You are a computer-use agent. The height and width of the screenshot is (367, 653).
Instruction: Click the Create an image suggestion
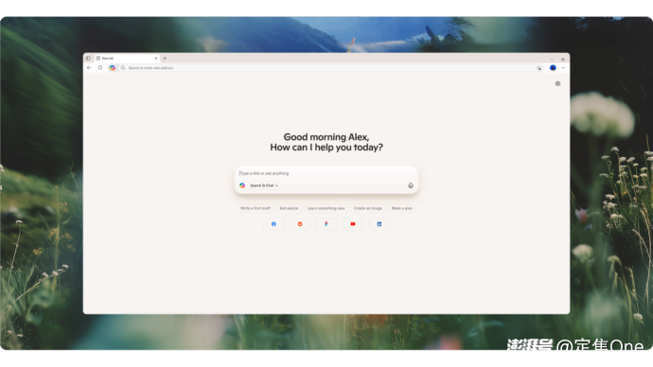(368, 208)
